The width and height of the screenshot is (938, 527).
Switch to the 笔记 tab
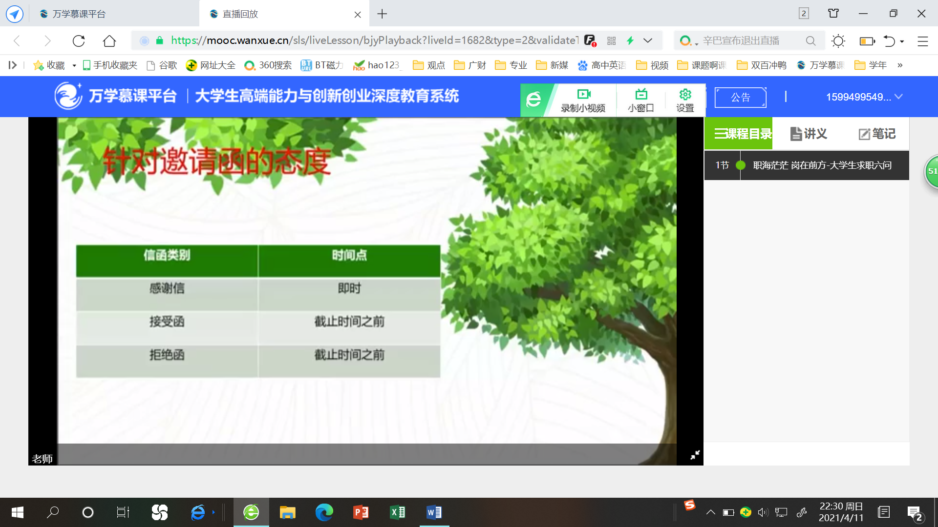click(x=877, y=134)
